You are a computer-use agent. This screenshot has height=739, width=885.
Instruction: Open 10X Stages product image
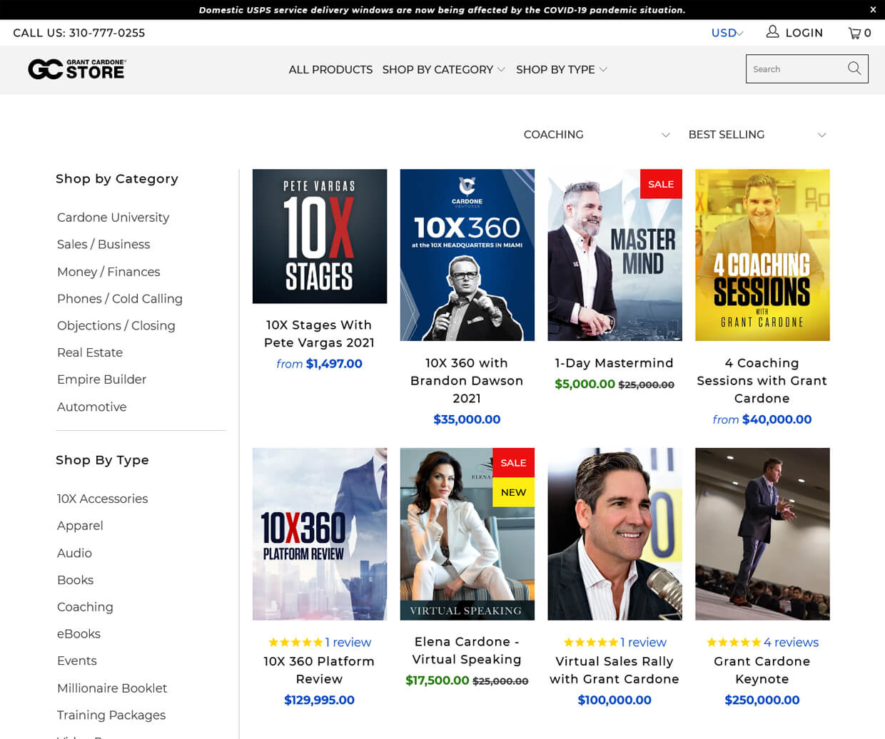320,236
